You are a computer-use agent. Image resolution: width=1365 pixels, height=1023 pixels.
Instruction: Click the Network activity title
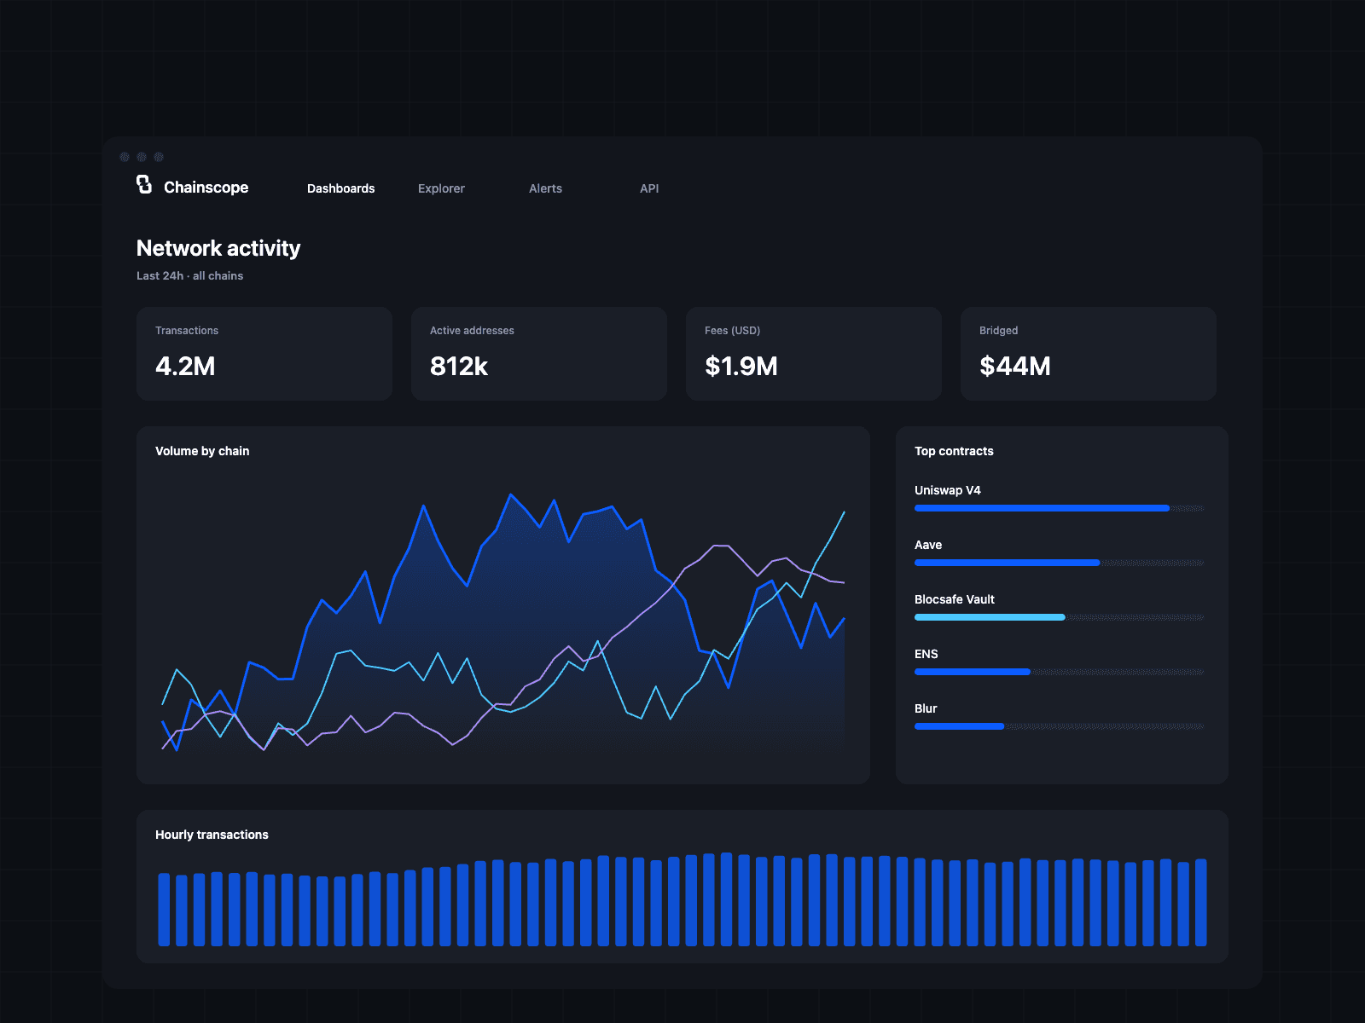click(218, 248)
